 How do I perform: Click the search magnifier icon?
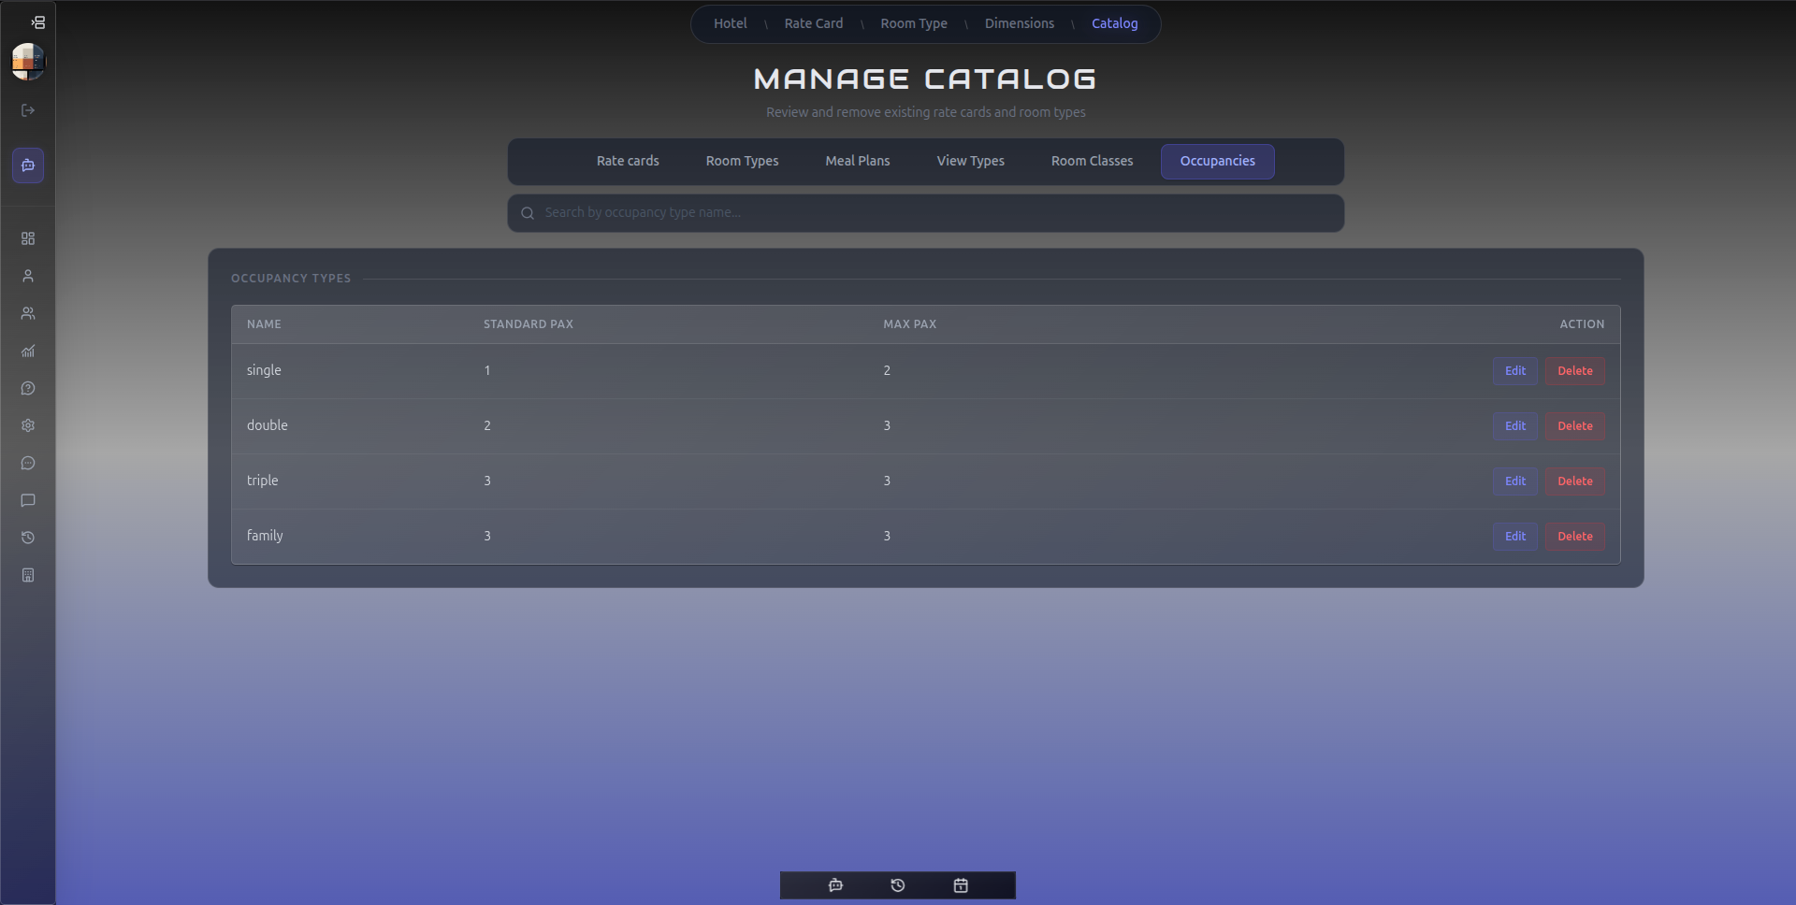pos(528,213)
